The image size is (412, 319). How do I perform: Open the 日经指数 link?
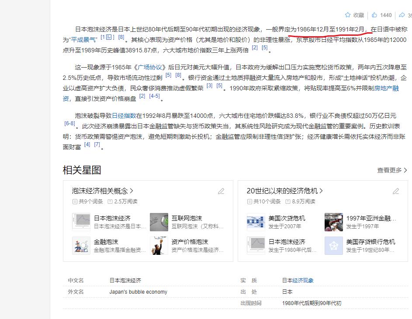[x=124, y=116]
